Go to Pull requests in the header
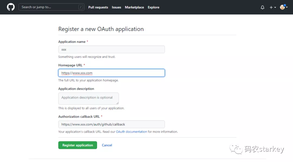 98,7
